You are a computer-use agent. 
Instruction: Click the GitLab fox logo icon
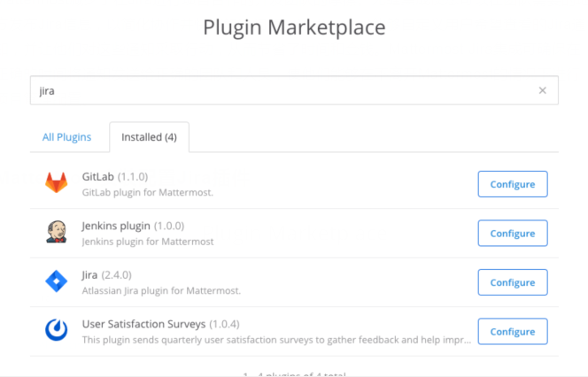(x=57, y=182)
